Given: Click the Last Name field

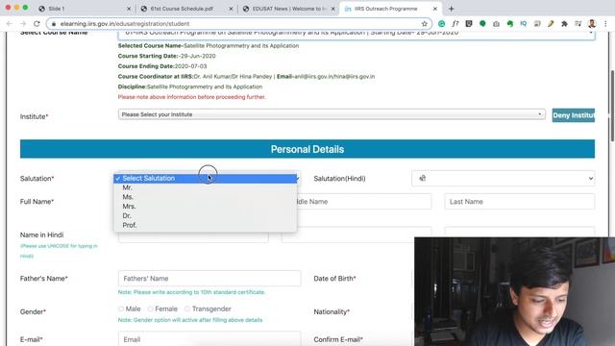Looking at the screenshot, I should (520, 202).
